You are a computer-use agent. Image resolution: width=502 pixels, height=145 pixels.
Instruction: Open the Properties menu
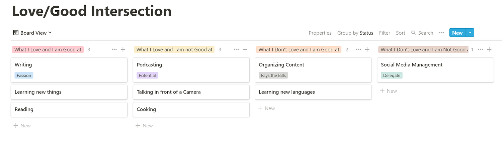[320, 33]
